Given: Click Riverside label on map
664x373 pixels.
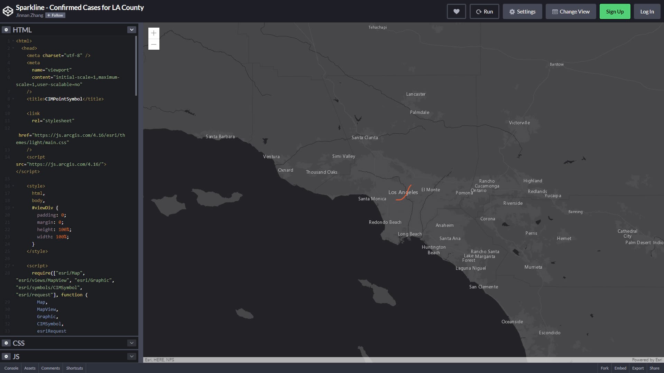Looking at the screenshot, I should coord(513,203).
